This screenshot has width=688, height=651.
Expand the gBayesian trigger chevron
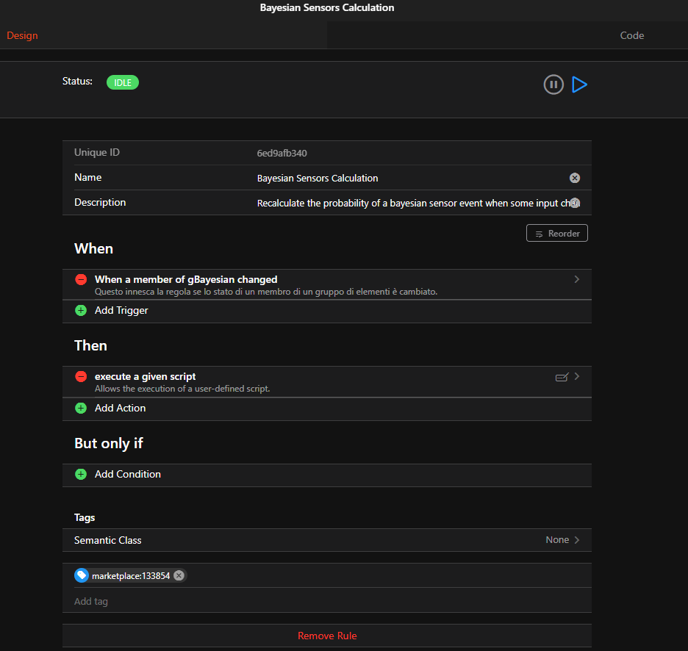(577, 279)
